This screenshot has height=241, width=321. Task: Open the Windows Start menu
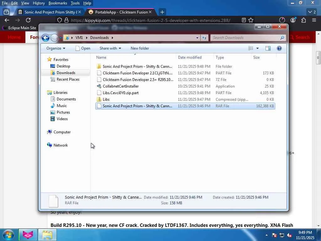[8, 235]
